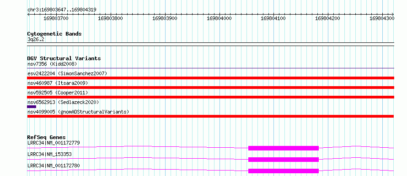Select the LRRC34|NM_001172779 transcript label
Viewport: 407px width, 176px height.
[x=54, y=143]
